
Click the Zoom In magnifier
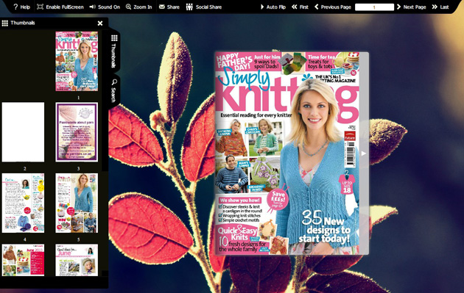[138, 7]
